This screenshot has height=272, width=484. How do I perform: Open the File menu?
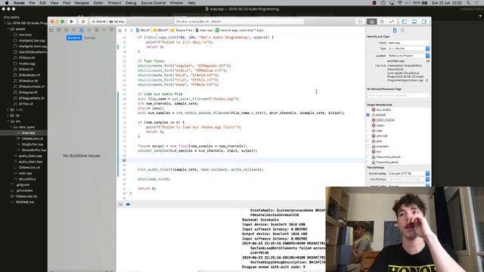click(x=32, y=3)
